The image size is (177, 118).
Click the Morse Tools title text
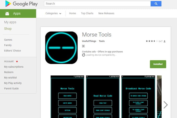tap(97, 34)
